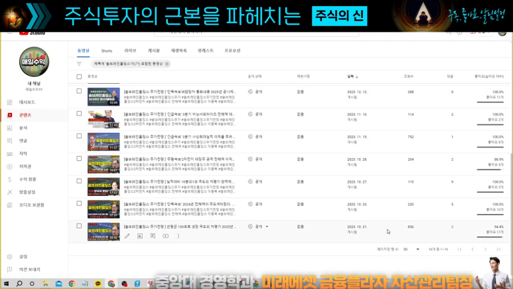Screen dimensions: 513x289
Task: Go to the first page of results
Action: 460,249
